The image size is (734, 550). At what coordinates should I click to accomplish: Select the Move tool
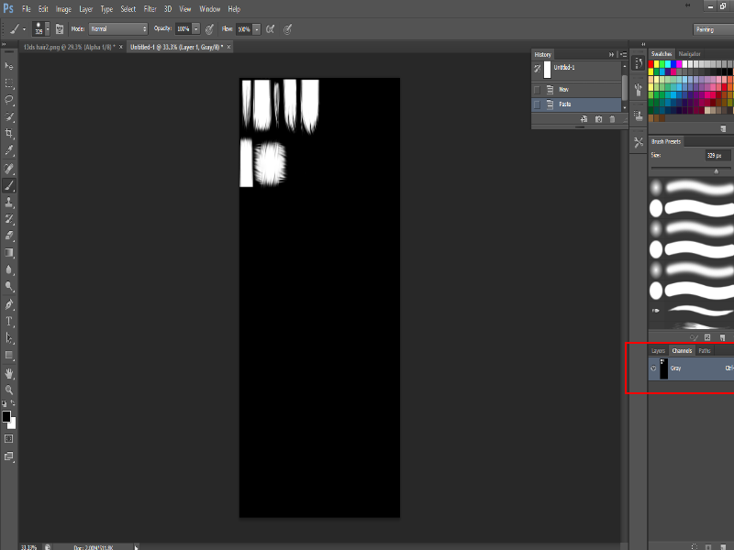click(9, 66)
